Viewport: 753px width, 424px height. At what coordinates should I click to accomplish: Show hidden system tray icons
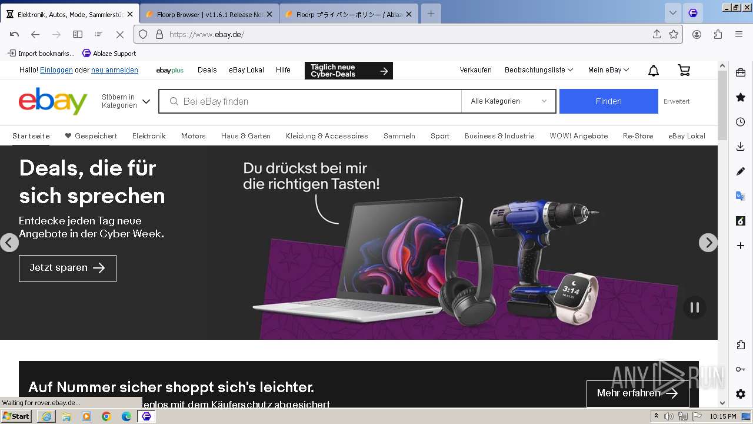pyautogui.click(x=656, y=416)
